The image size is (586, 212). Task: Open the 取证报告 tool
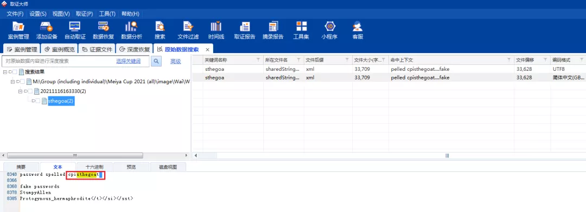click(245, 30)
